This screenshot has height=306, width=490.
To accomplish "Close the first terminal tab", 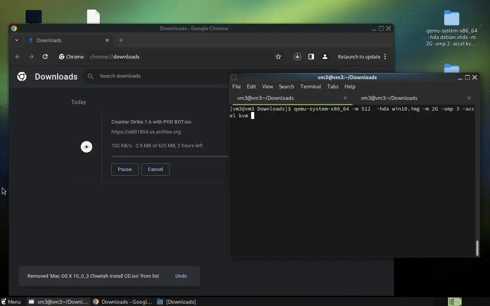I will click(345, 98).
